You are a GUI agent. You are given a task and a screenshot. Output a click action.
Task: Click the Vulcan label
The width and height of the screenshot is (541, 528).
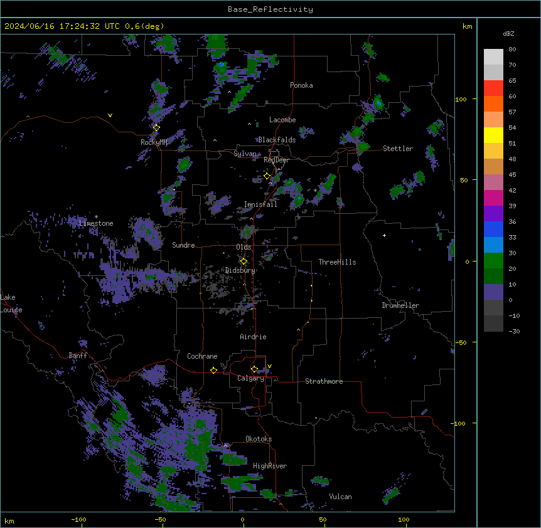point(341,497)
